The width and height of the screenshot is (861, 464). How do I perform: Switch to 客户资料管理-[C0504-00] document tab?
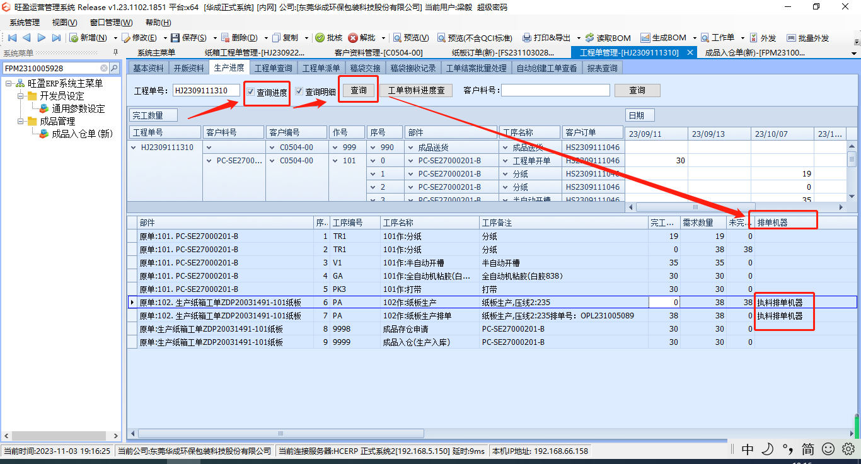click(378, 53)
